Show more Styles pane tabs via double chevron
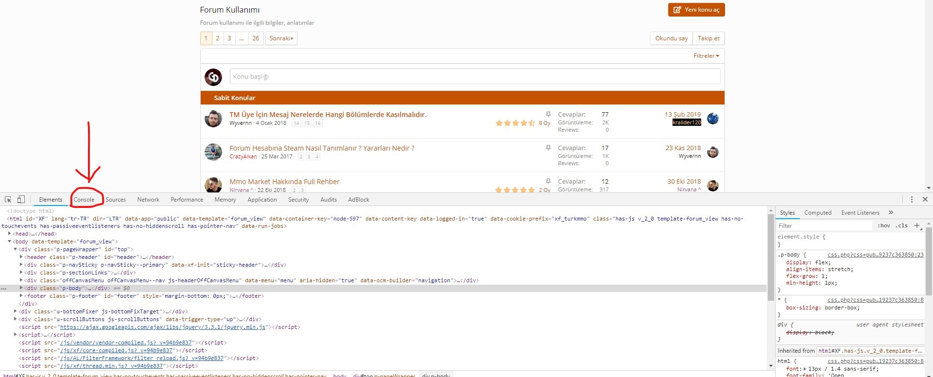 tap(891, 212)
